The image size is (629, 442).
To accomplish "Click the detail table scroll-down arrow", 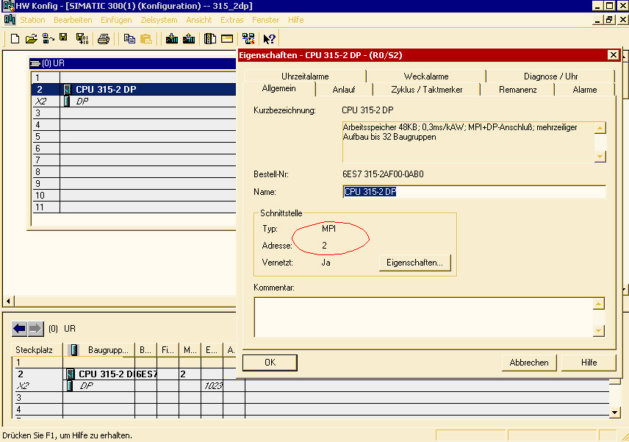I will click(614, 413).
